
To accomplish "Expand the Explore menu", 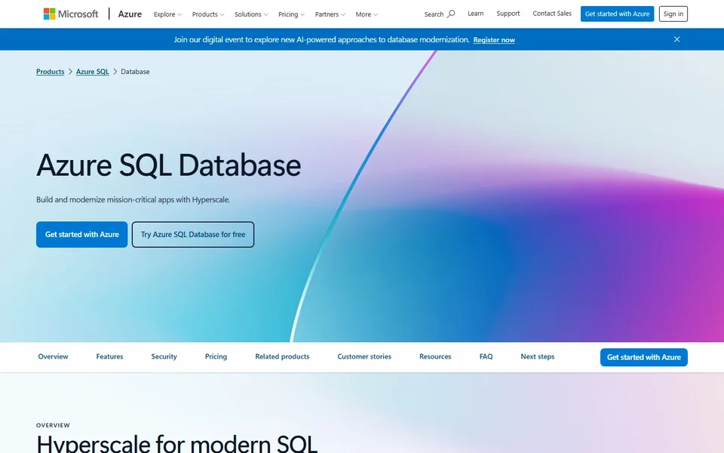I will (167, 14).
